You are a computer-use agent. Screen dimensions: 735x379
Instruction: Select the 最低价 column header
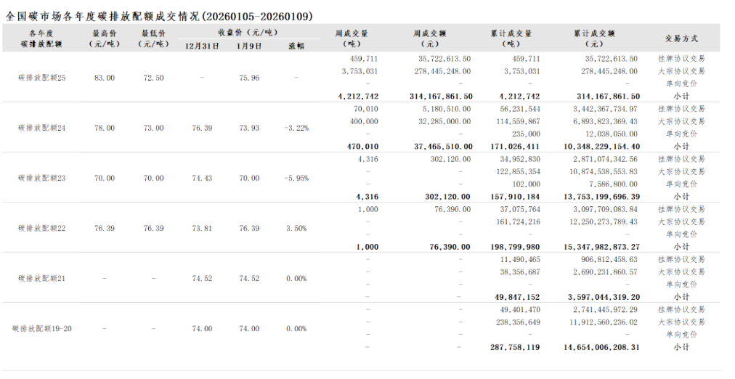click(153, 38)
